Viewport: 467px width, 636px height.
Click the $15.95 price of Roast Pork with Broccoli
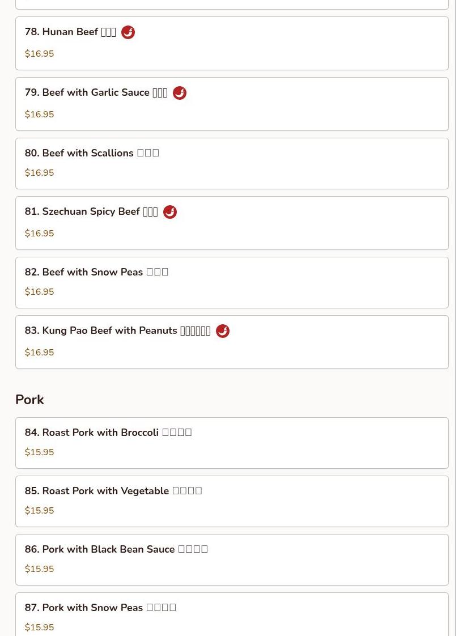click(x=40, y=452)
